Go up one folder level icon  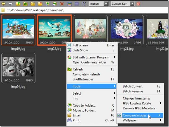tap(18, 4)
